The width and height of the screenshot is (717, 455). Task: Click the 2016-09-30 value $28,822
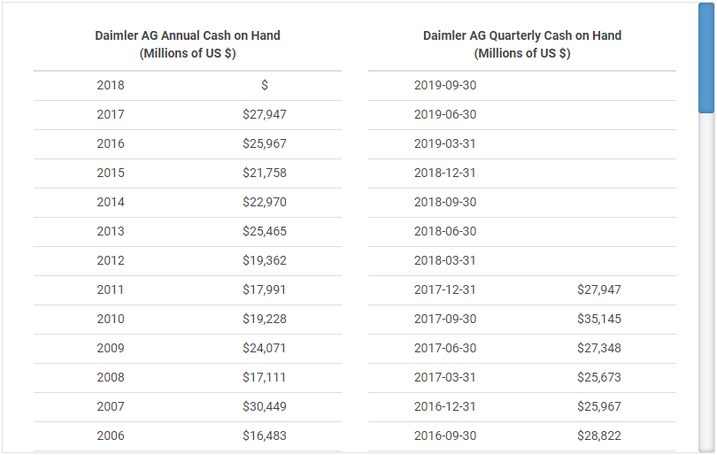tap(599, 436)
